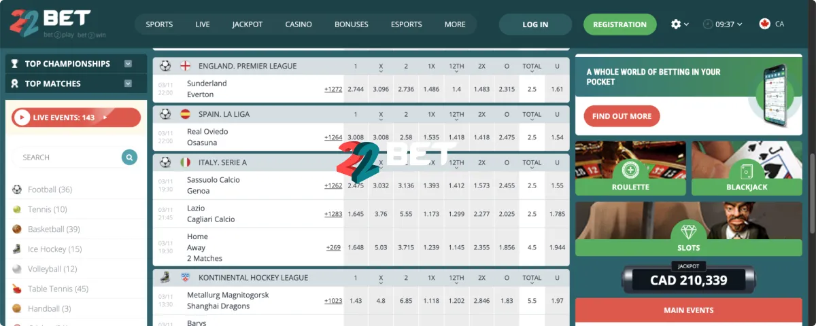
Task: Click soccer ball icon beside England Premier League
Action: click(165, 66)
